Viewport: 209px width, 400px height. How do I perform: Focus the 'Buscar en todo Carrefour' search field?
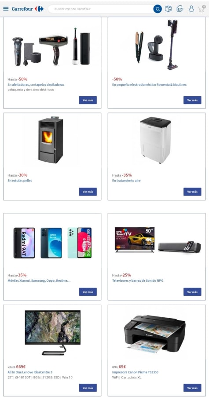point(101,9)
